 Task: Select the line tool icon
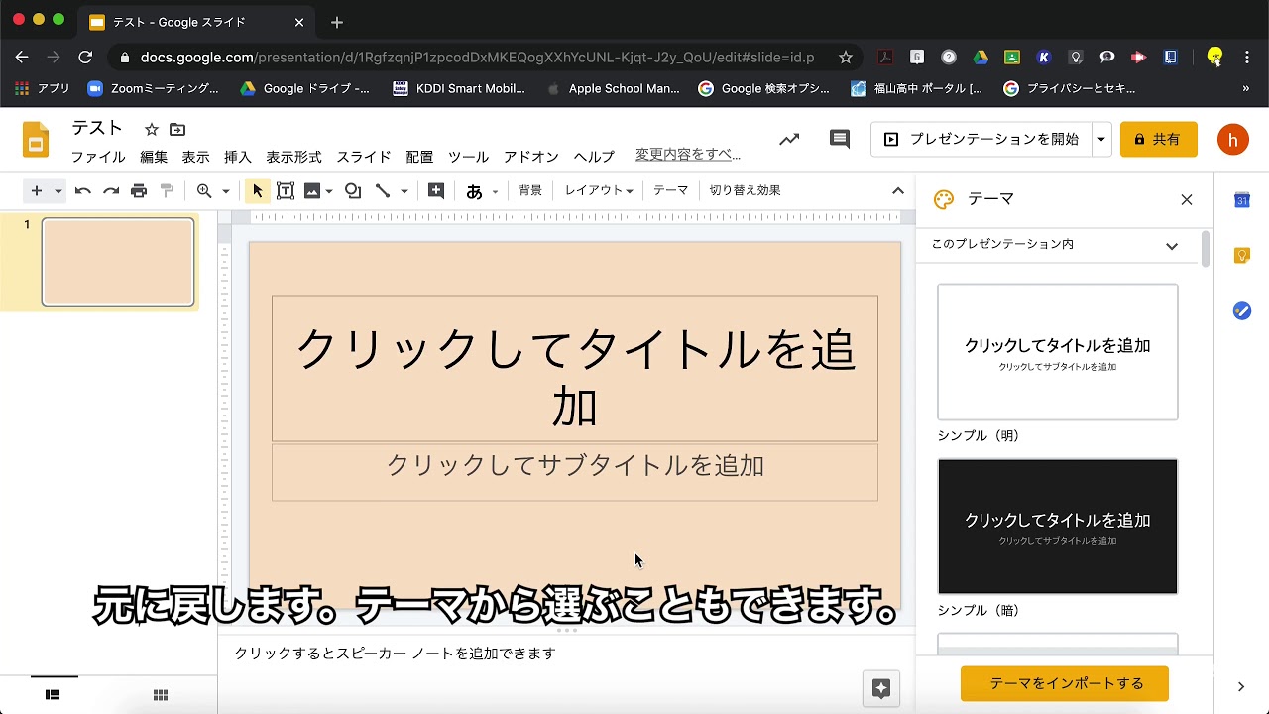tap(383, 191)
